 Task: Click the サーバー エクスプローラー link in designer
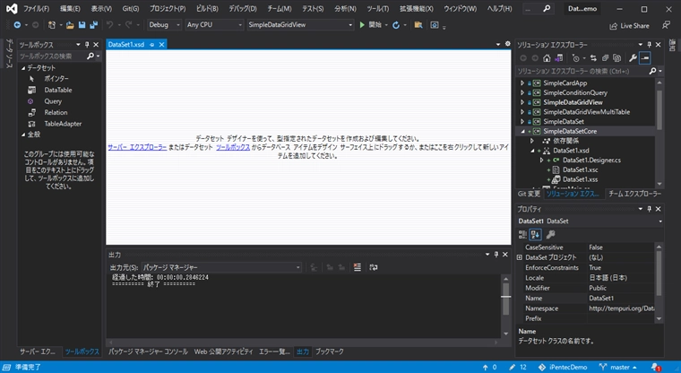[137, 147]
